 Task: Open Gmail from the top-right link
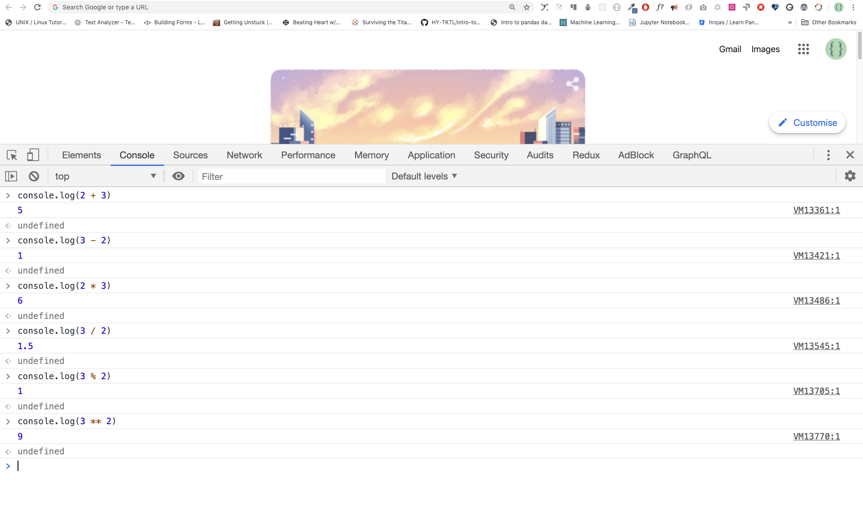[729, 49]
